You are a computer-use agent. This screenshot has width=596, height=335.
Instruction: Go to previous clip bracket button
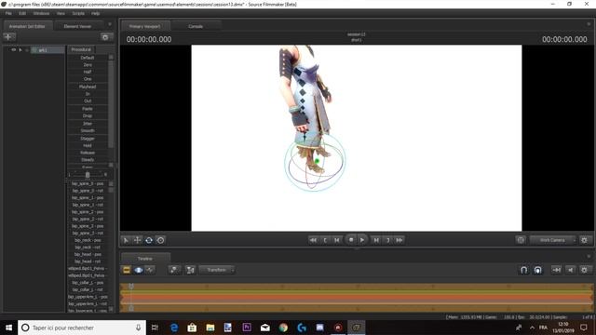point(325,240)
